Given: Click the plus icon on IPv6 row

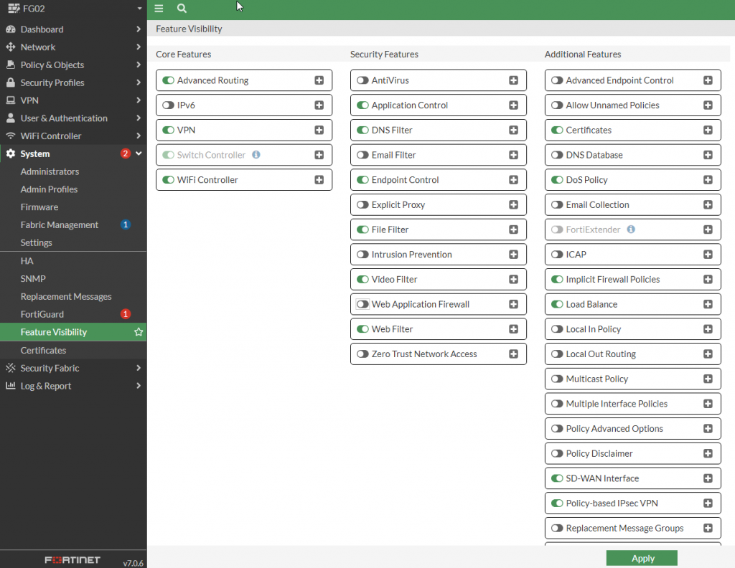Looking at the screenshot, I should 319,105.
